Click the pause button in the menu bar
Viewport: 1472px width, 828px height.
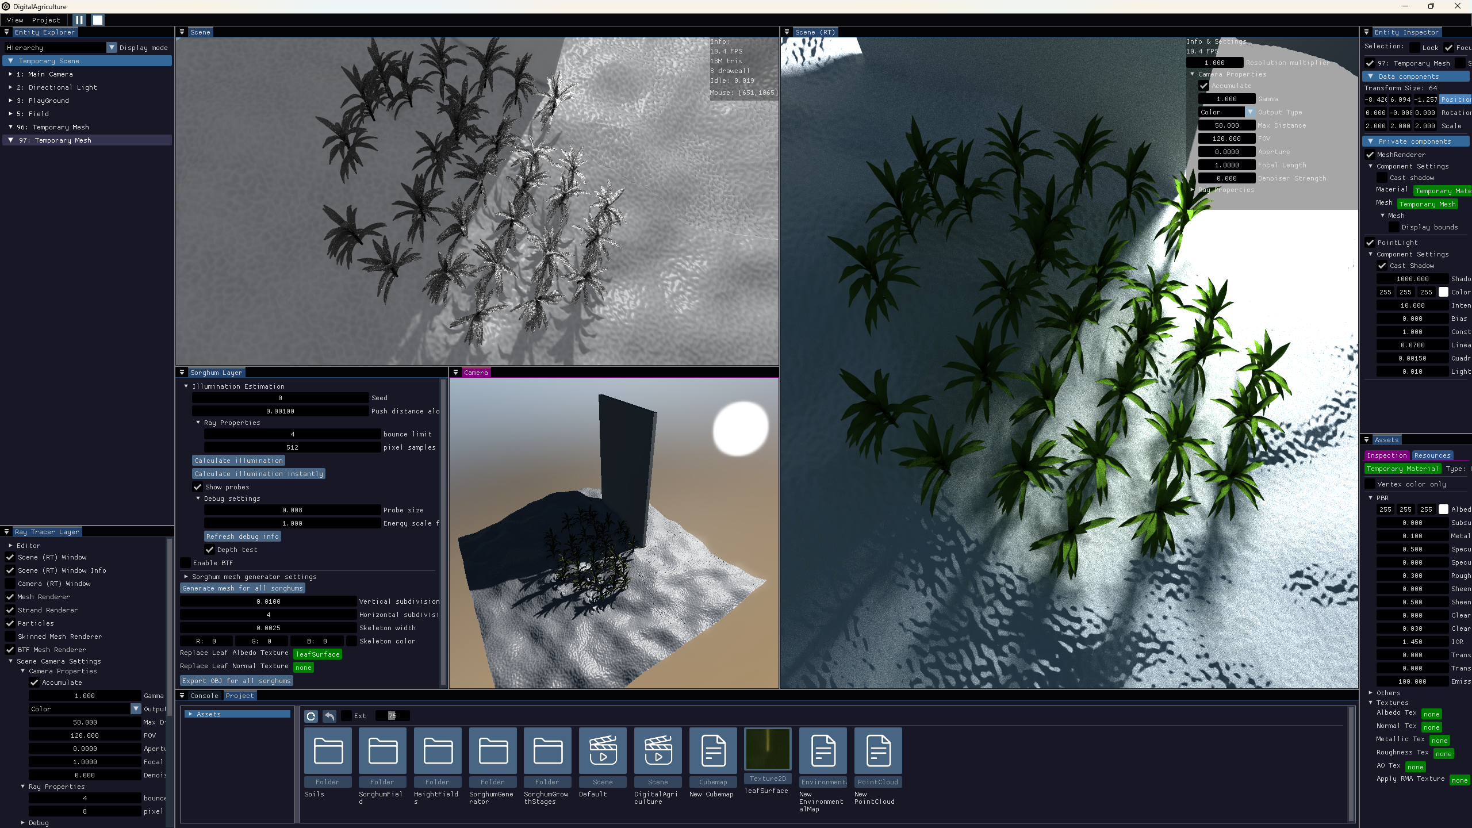click(79, 20)
